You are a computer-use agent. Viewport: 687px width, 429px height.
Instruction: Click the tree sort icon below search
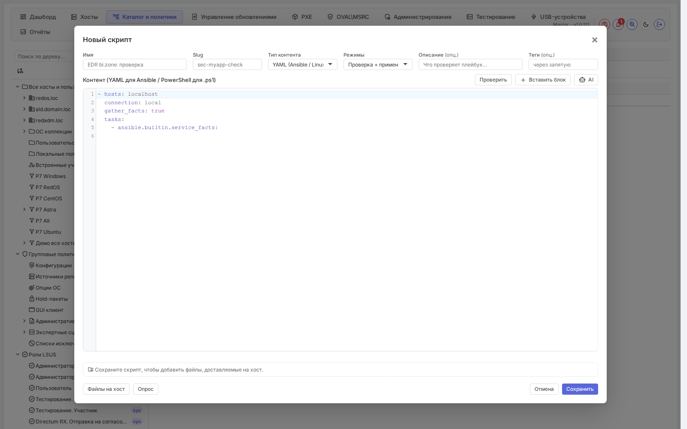(20, 71)
